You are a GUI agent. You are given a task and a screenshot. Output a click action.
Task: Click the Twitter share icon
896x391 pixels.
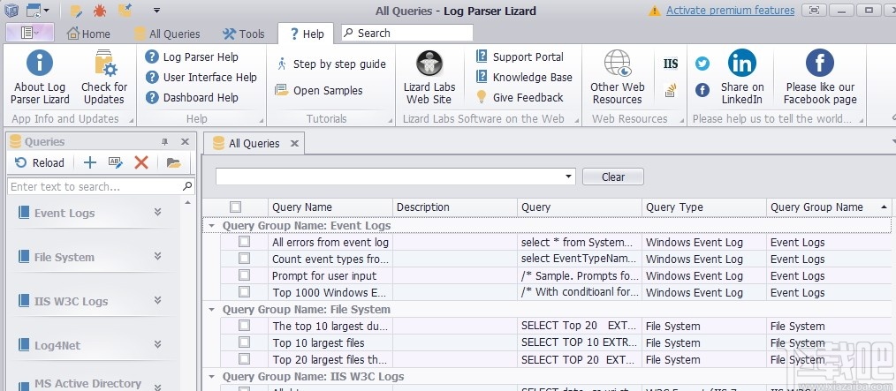point(702,64)
